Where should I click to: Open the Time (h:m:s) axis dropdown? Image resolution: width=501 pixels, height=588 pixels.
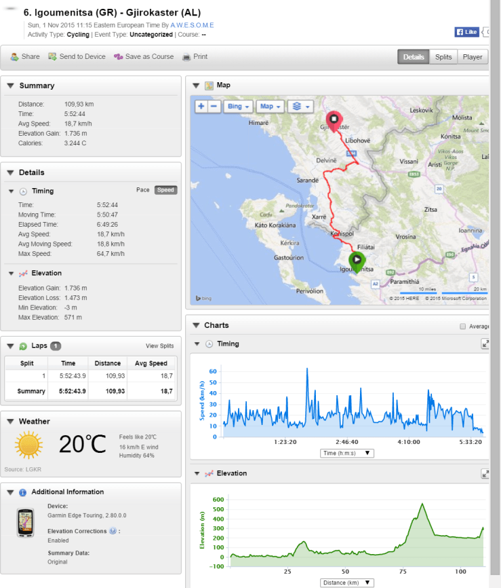point(347,453)
